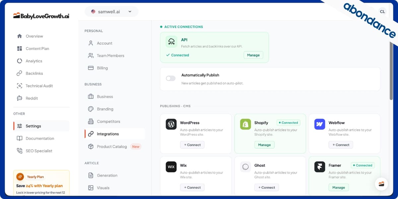The height and width of the screenshot is (199, 398).
Task: Click the Framer Connected badge
Action: [363, 165]
